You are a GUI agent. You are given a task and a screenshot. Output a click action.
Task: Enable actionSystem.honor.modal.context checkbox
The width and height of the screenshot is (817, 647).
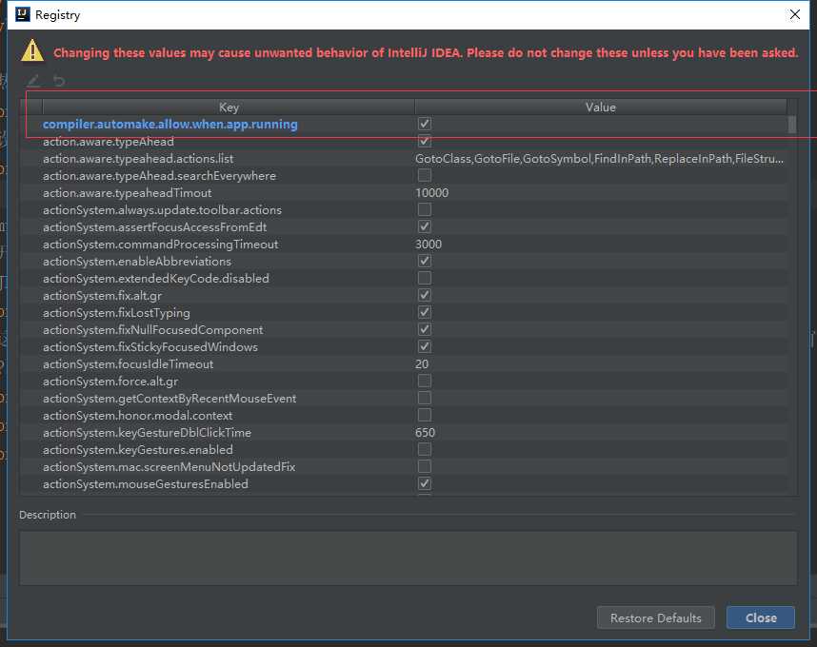click(x=424, y=416)
